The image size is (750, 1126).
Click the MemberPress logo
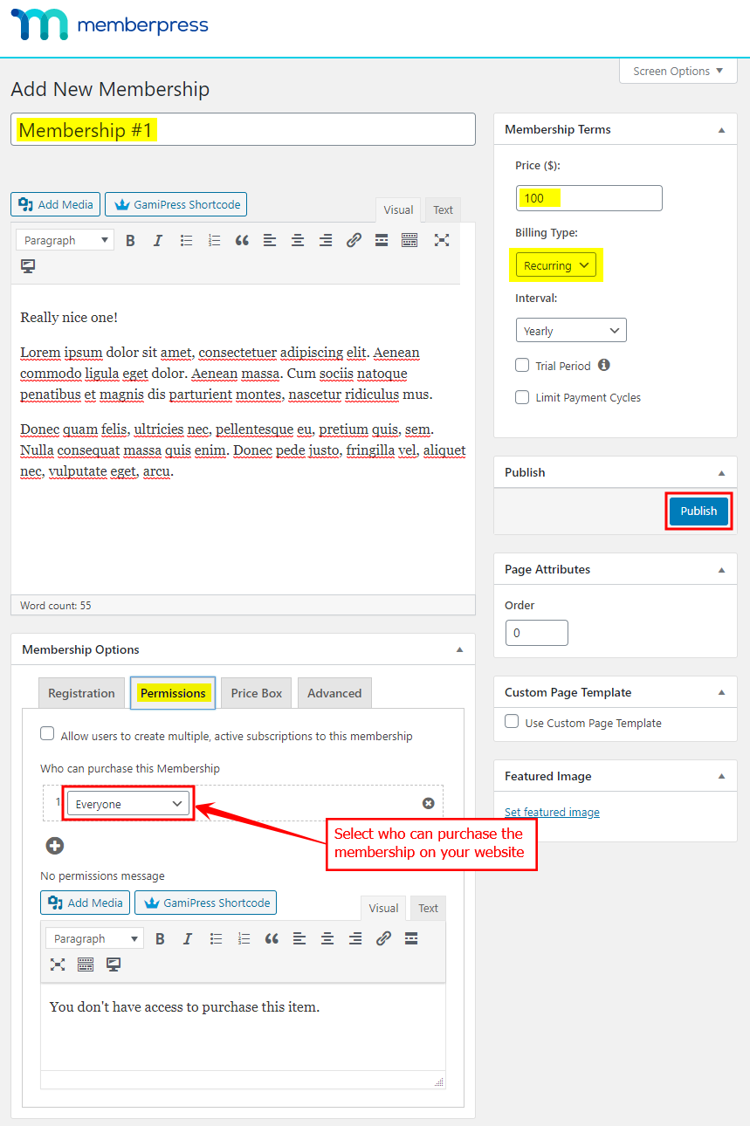point(109,25)
